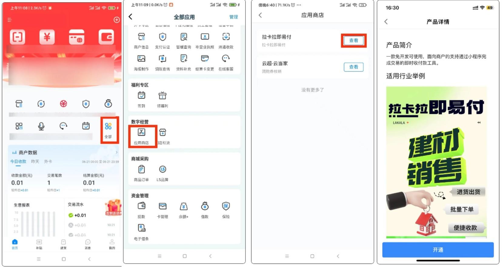Viewport: 503px width, 269px height.
Task: Tap the 管理 link
Action: point(233,17)
